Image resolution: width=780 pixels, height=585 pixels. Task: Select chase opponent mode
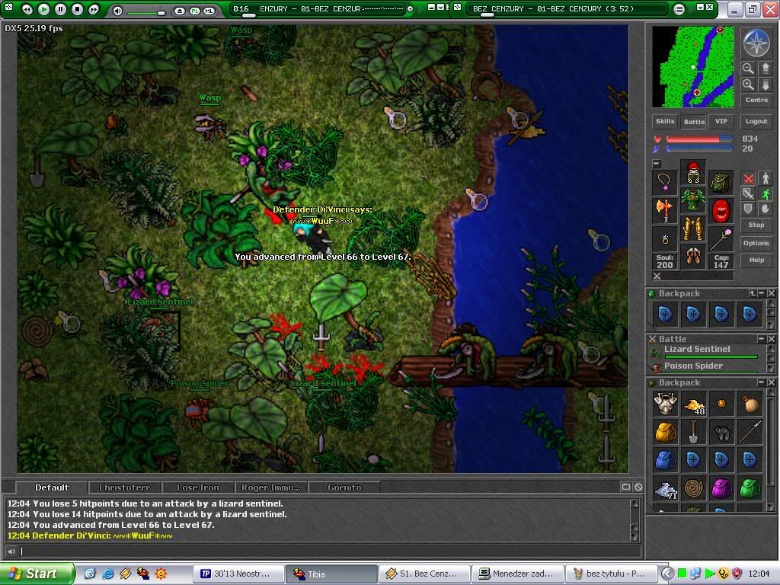(766, 193)
